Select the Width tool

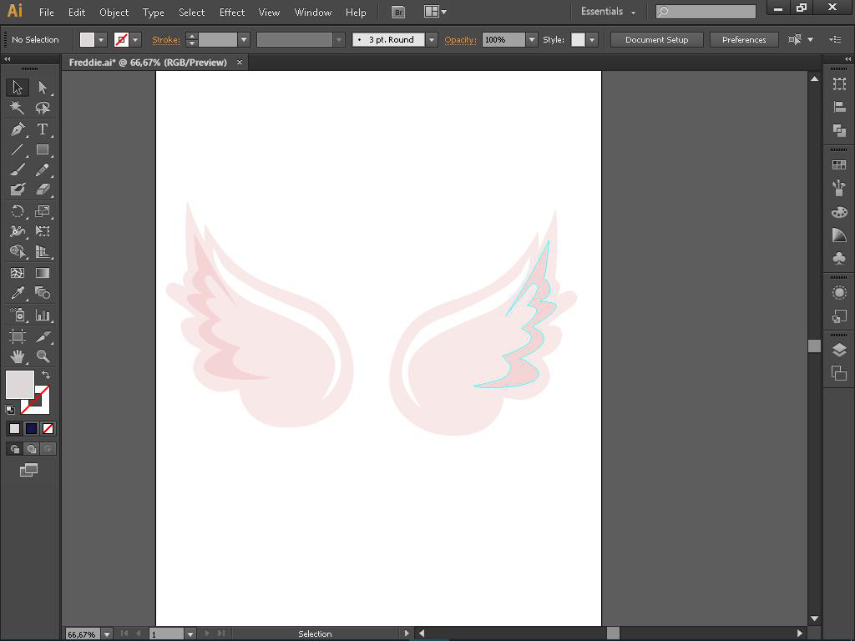click(x=18, y=231)
